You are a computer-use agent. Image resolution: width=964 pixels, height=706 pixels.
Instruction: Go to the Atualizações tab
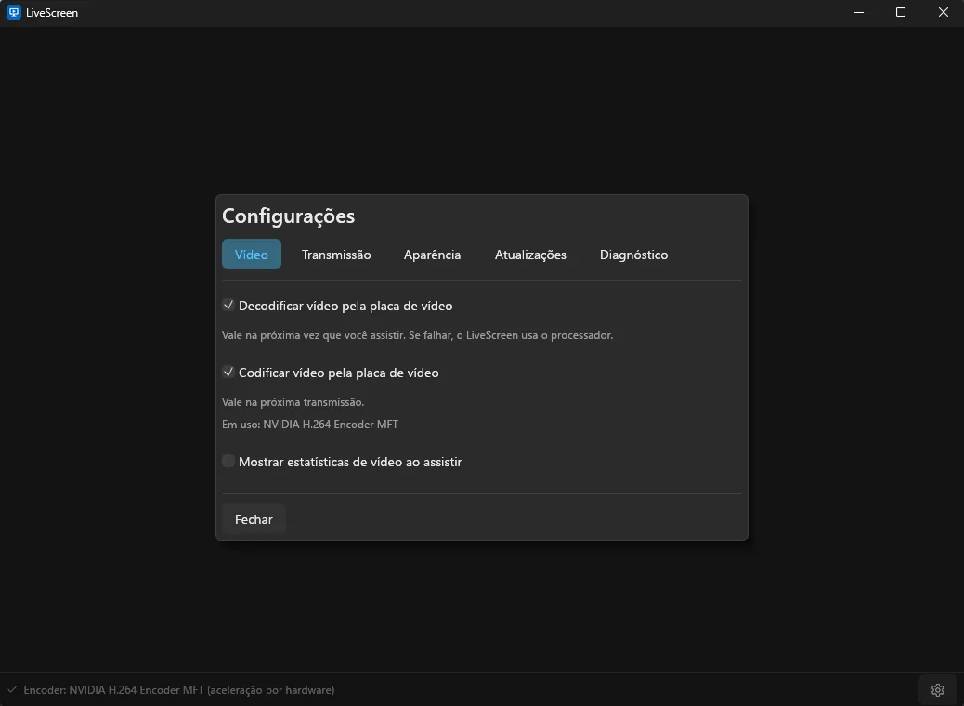coord(530,254)
